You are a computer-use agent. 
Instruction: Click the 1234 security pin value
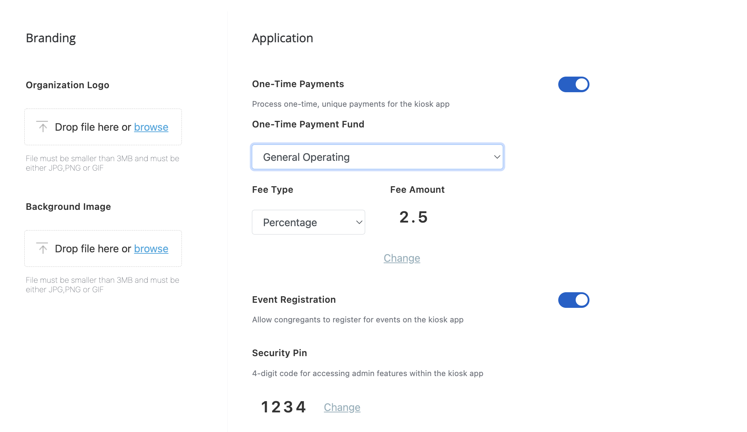coord(283,407)
